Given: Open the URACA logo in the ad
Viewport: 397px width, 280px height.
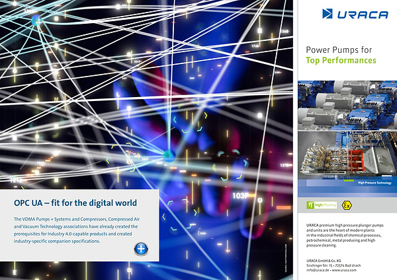Looking at the screenshot, I should 355,14.
